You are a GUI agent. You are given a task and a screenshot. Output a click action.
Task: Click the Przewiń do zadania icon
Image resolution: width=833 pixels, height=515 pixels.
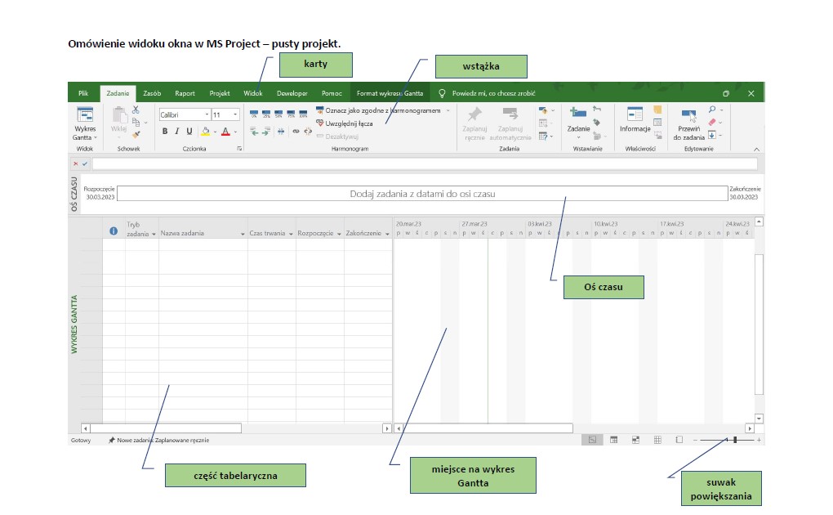click(x=688, y=121)
